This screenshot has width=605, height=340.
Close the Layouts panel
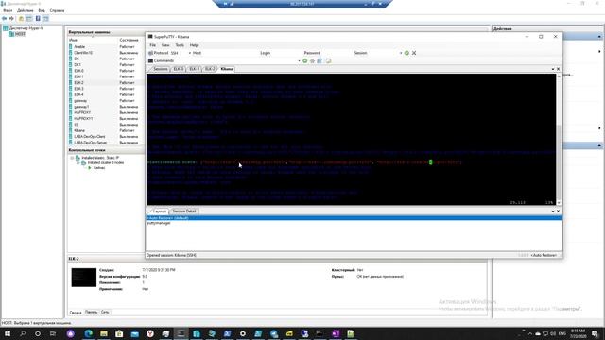[x=558, y=212]
